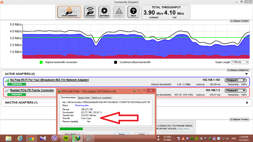Click the green arrow icon in download dialog title bar
Image resolution: width=253 pixels, height=142 pixels.
(x=134, y=91)
